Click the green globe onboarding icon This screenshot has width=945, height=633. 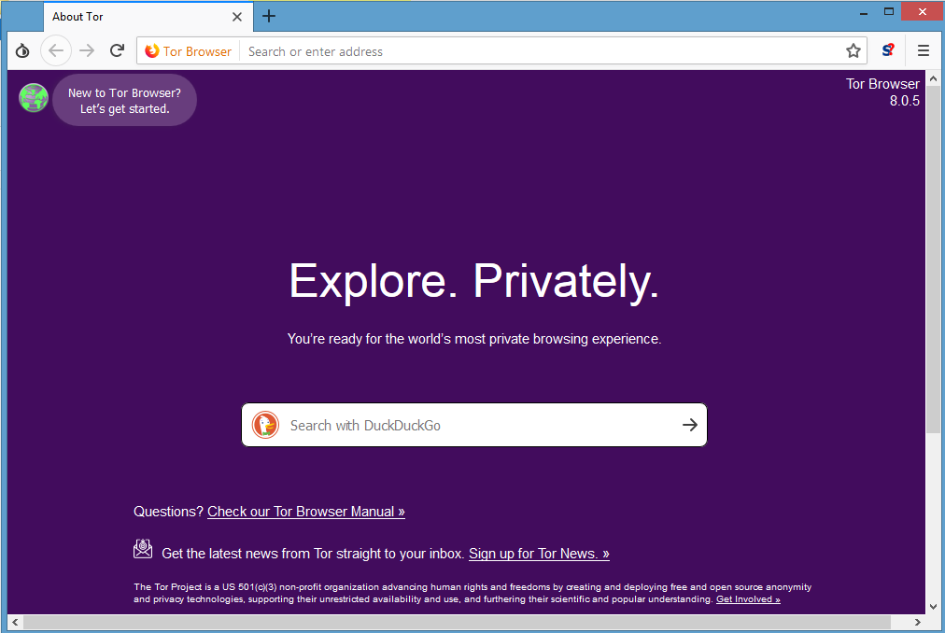click(34, 98)
